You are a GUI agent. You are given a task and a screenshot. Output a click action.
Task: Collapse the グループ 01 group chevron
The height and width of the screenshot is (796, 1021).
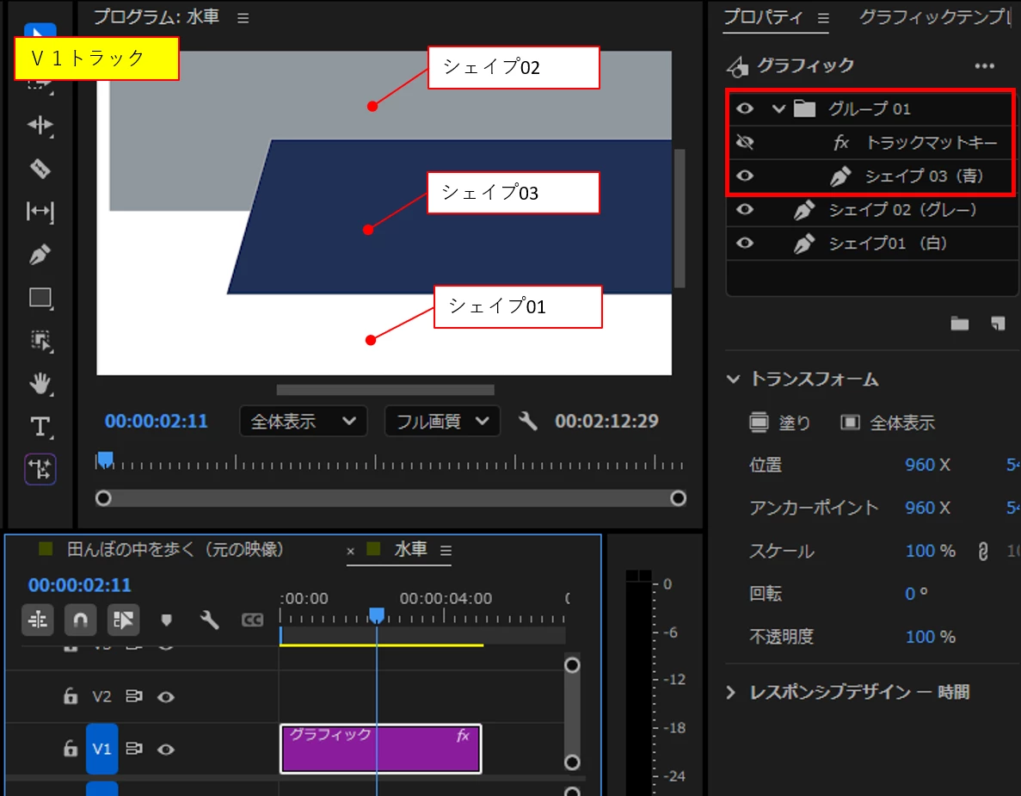(x=778, y=108)
